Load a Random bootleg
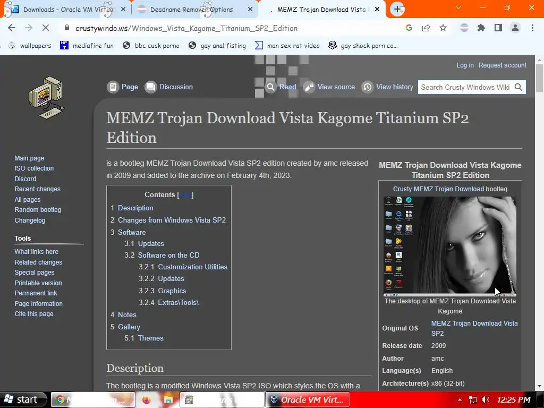544x408 pixels. coord(38,209)
